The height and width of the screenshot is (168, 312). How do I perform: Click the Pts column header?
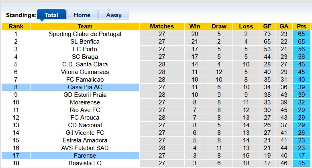pyautogui.click(x=302, y=26)
